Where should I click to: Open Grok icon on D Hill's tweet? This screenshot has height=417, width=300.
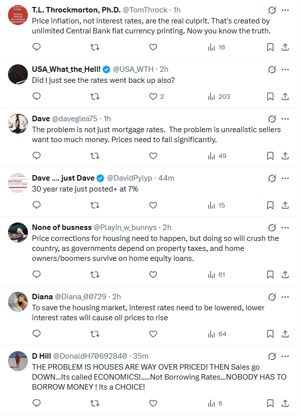click(x=272, y=356)
